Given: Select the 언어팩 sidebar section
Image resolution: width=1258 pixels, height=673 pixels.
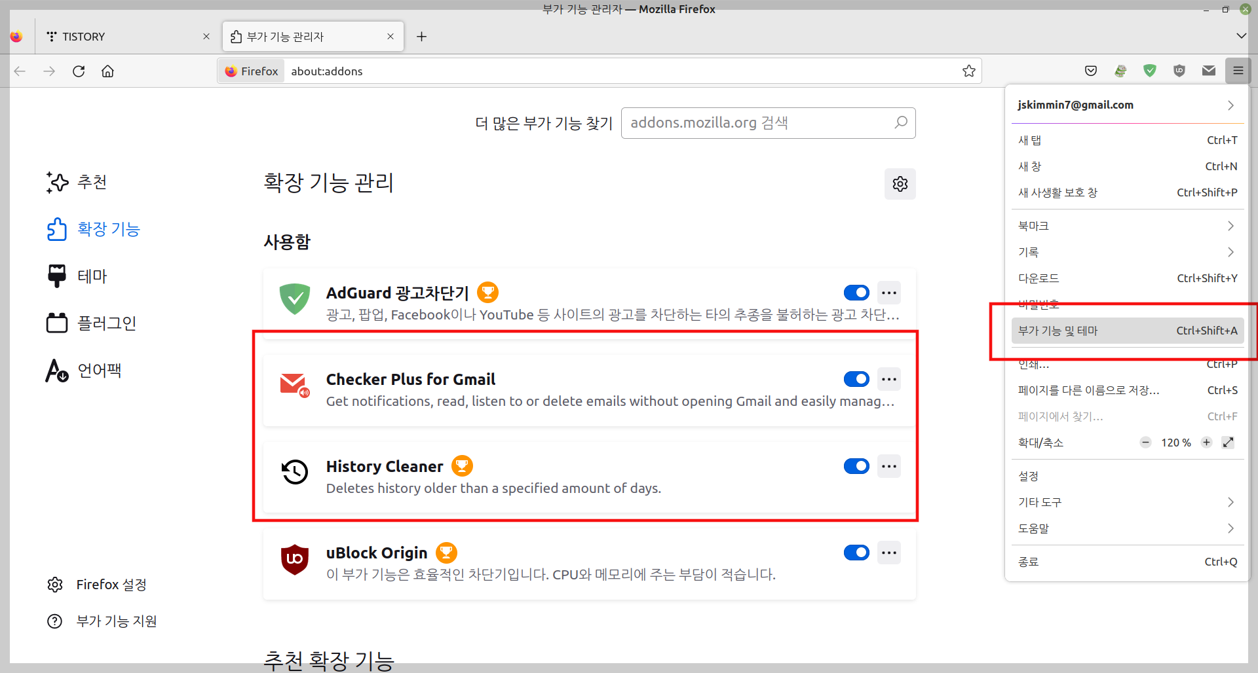Looking at the screenshot, I should [100, 370].
